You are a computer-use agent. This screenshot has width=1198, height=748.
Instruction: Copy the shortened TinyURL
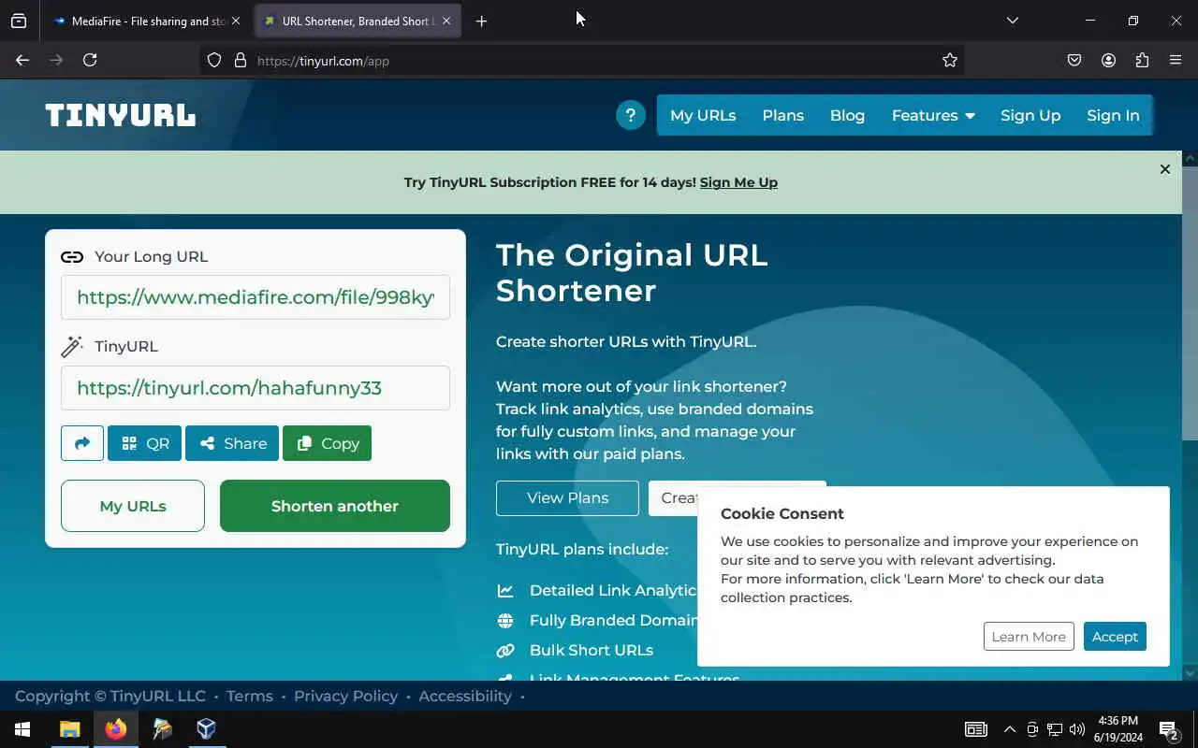click(x=327, y=443)
